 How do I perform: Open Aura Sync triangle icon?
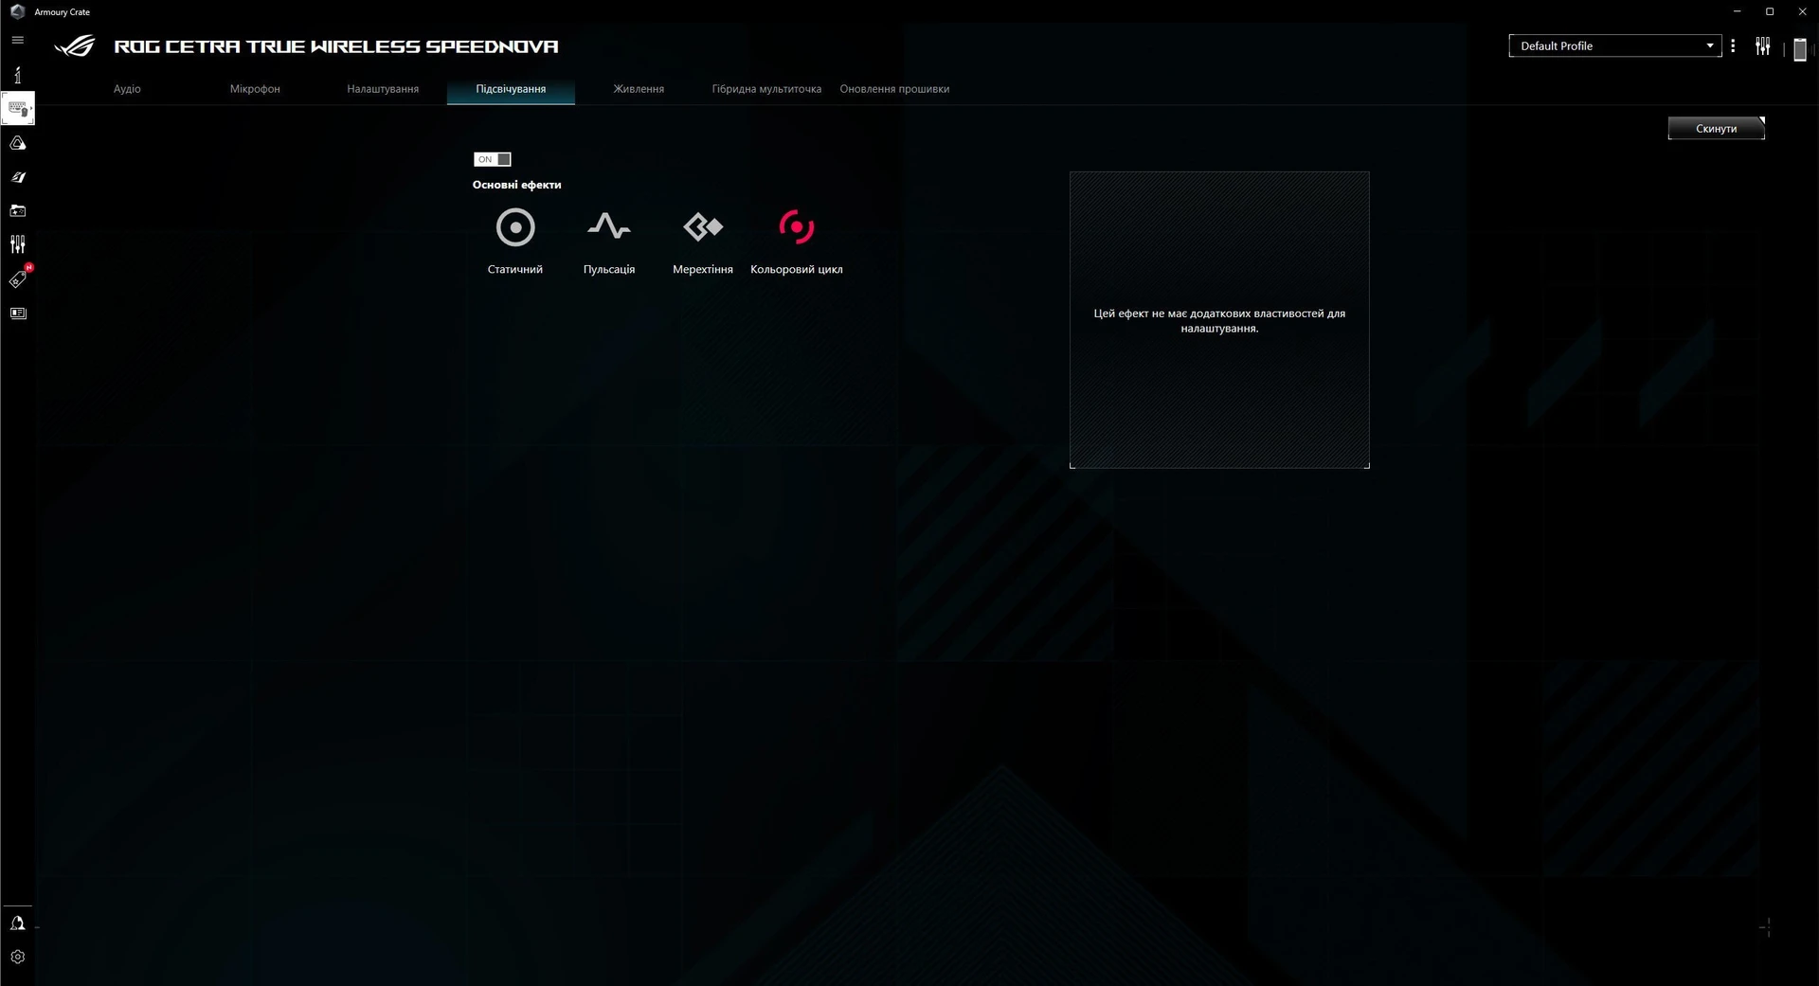[17, 143]
